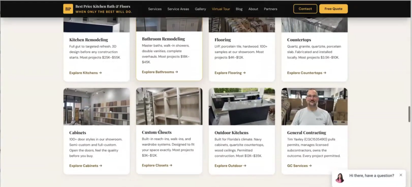Open the Service Areas menu item

(x=178, y=9)
